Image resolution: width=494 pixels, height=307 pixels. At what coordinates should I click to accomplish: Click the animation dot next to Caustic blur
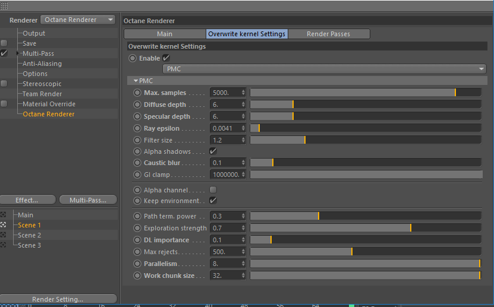[137, 163]
